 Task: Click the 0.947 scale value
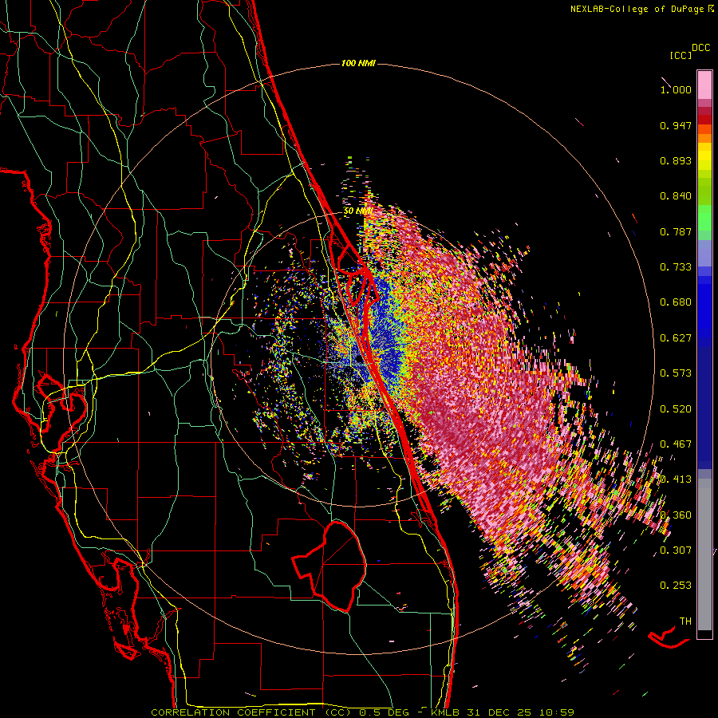click(x=676, y=125)
